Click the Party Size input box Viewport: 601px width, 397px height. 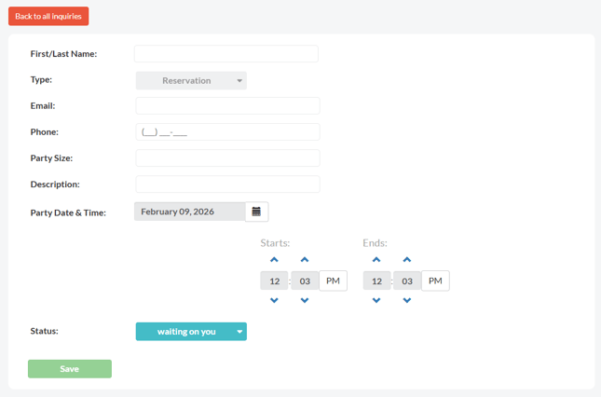(227, 158)
